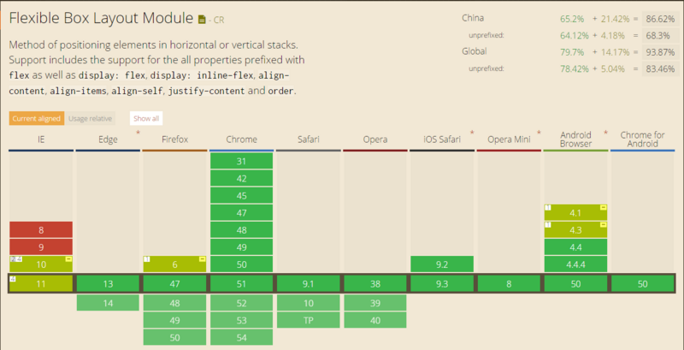Click the Opera 38 version cell
684x350 pixels.
click(375, 284)
